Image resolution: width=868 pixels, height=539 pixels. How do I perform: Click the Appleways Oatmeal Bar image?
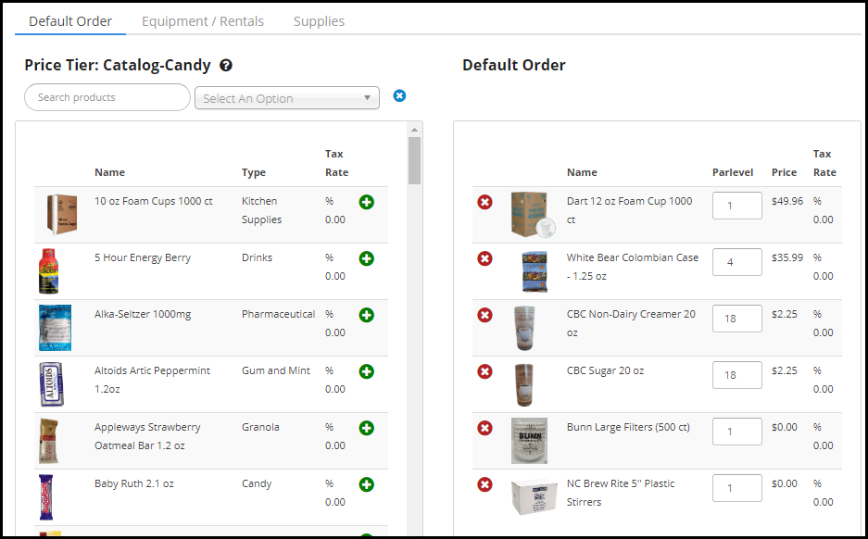coord(49,441)
